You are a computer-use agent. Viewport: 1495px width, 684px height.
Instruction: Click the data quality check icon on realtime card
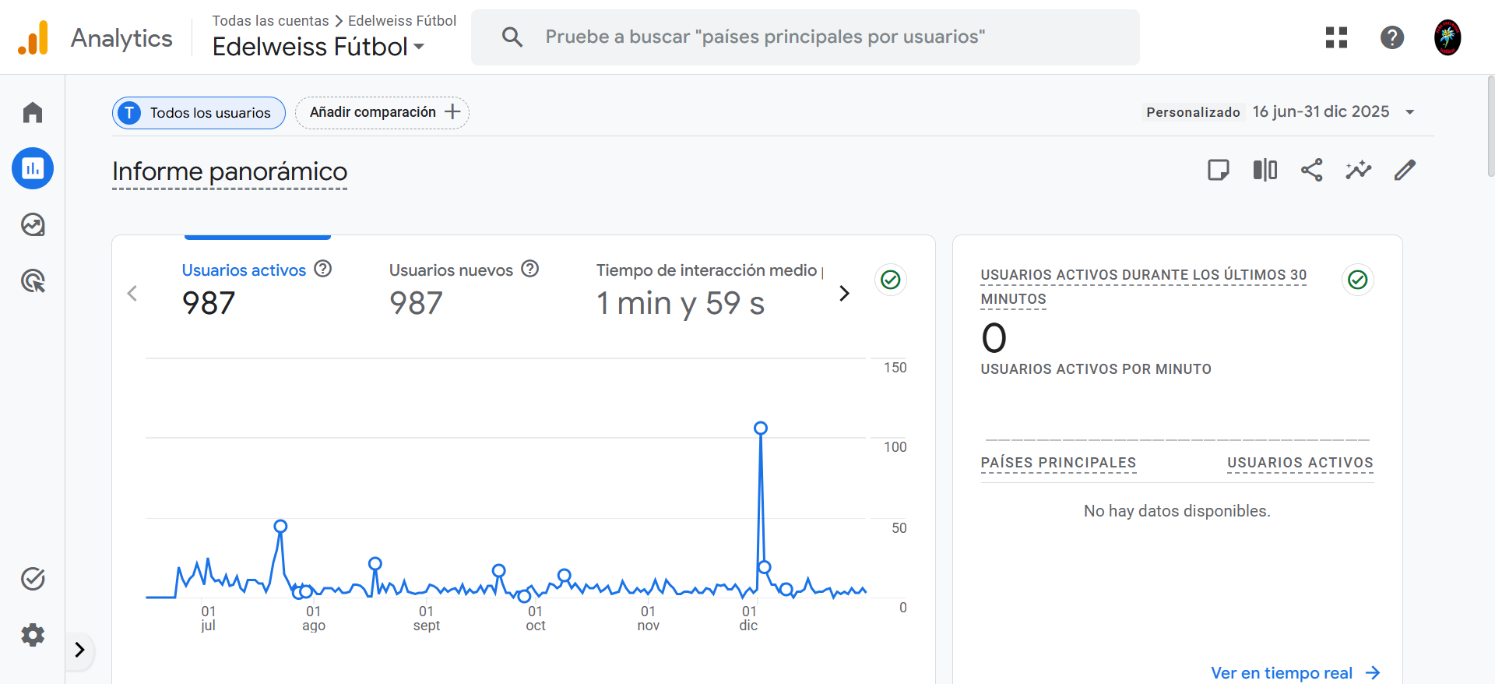(1358, 280)
